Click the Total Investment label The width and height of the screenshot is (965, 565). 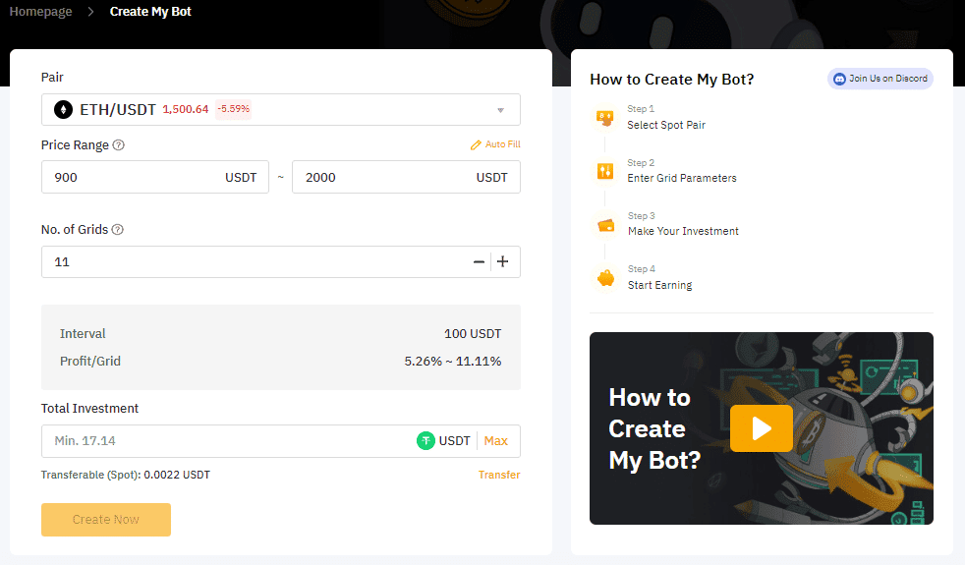click(89, 408)
